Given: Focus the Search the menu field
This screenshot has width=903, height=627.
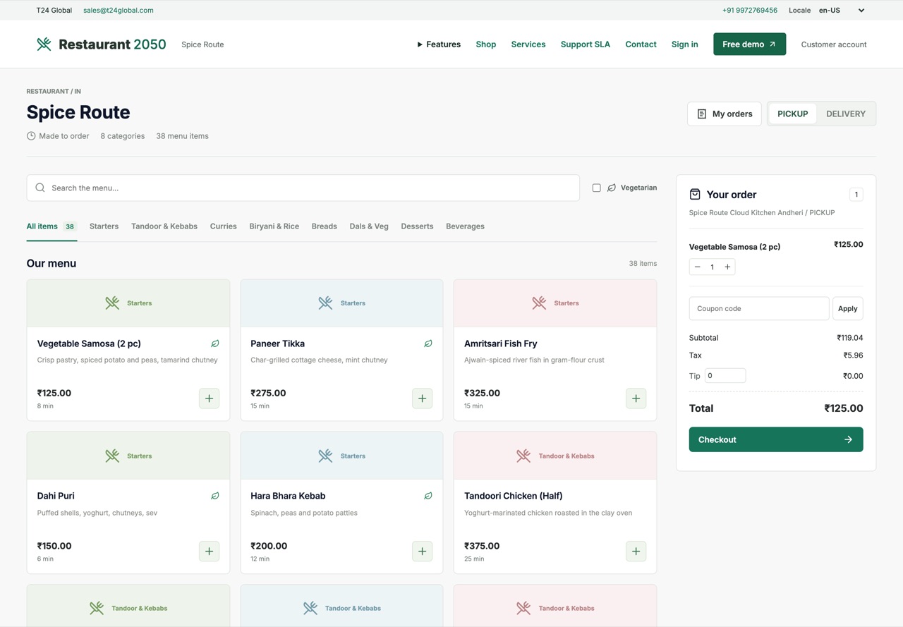Looking at the screenshot, I should coord(303,188).
